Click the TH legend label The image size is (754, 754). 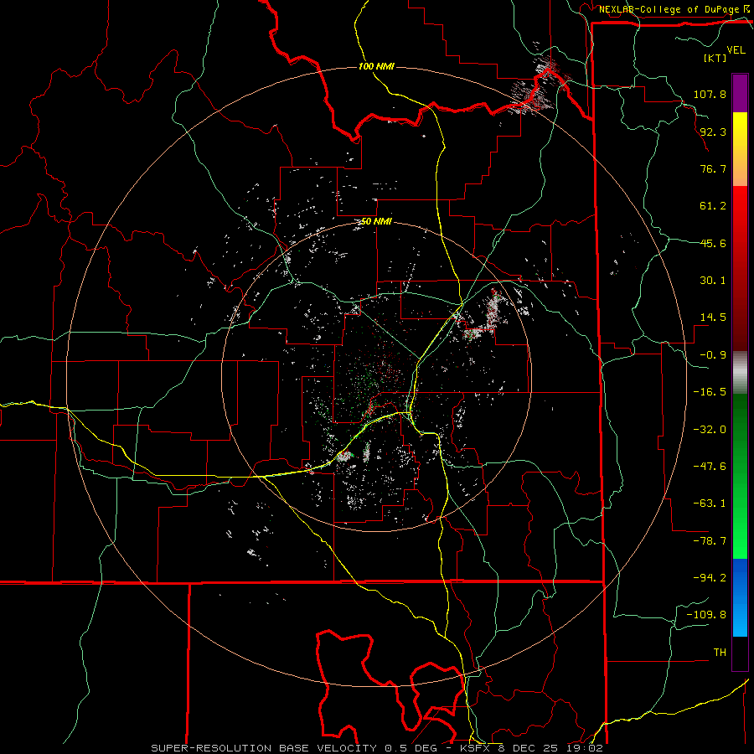pos(720,653)
